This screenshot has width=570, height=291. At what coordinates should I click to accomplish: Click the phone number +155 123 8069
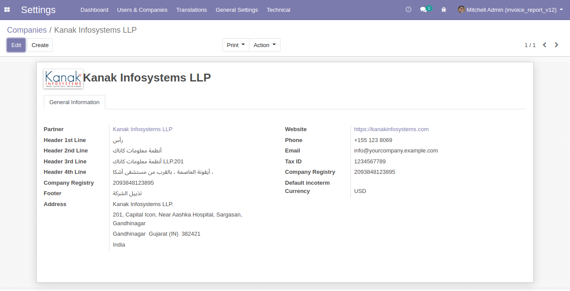pos(373,140)
